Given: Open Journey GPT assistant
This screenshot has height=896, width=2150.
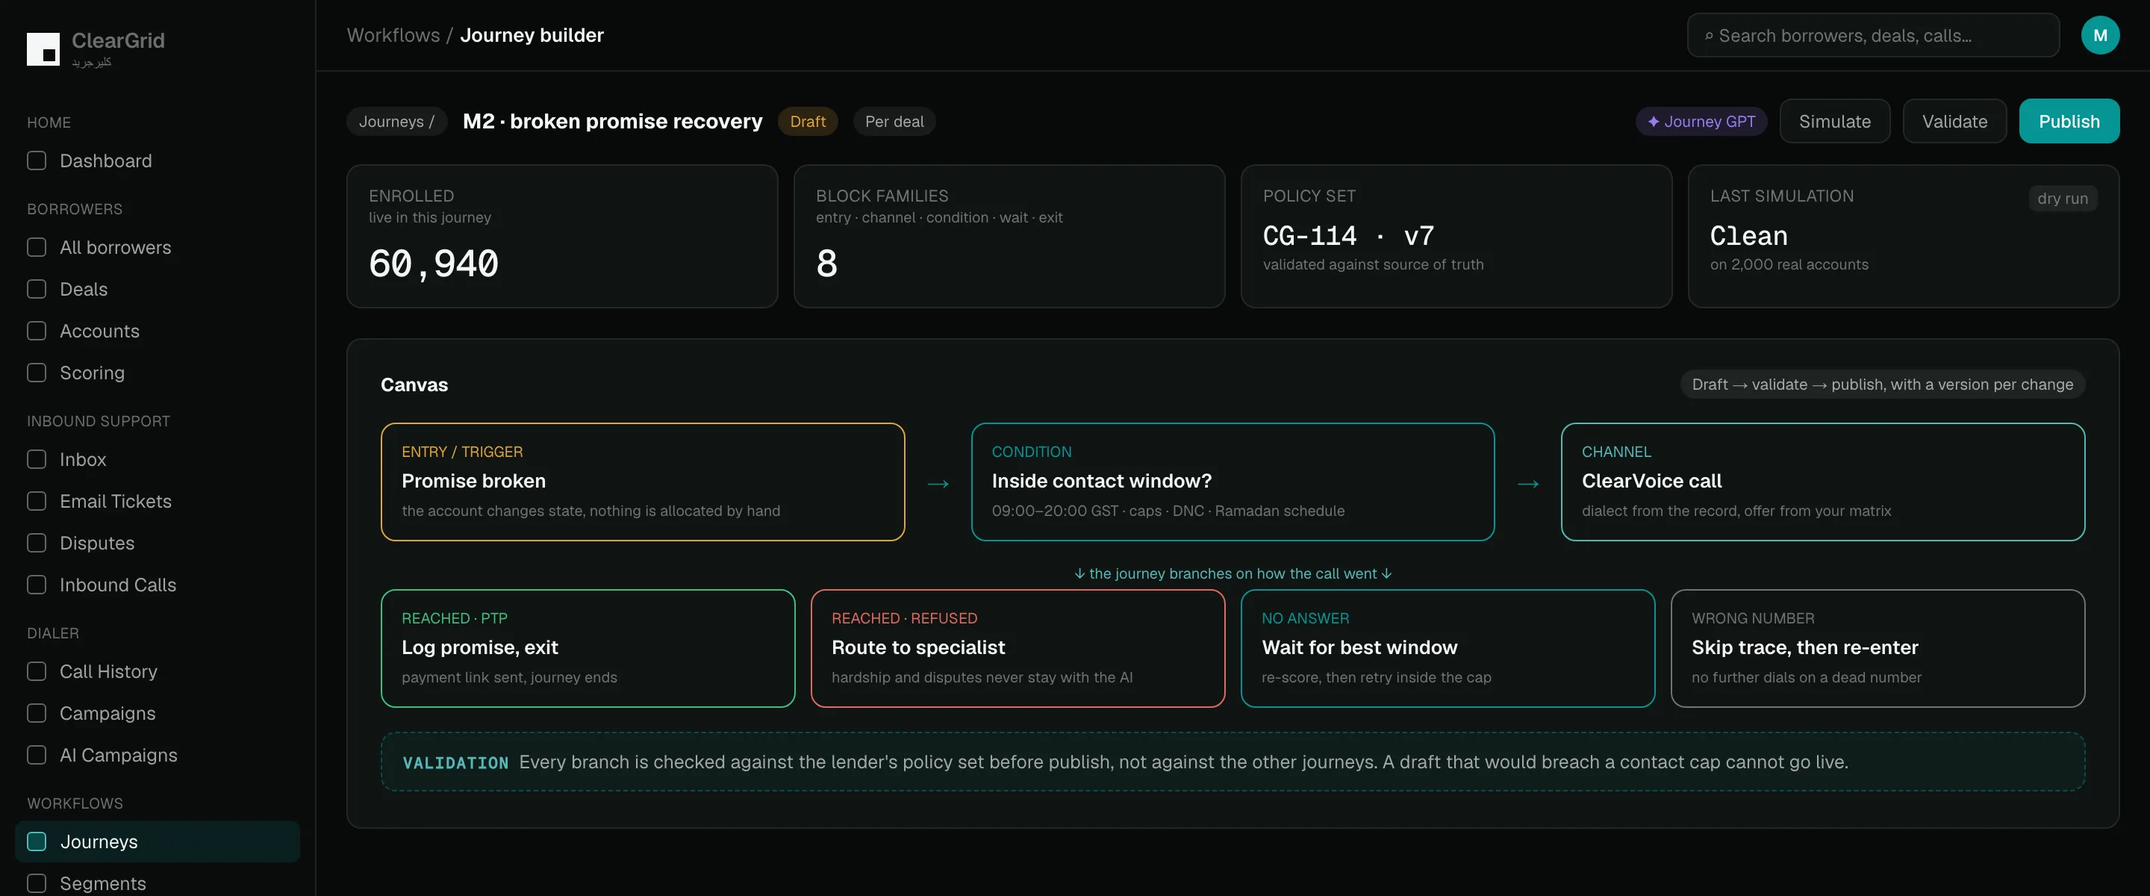Looking at the screenshot, I should (x=1701, y=121).
